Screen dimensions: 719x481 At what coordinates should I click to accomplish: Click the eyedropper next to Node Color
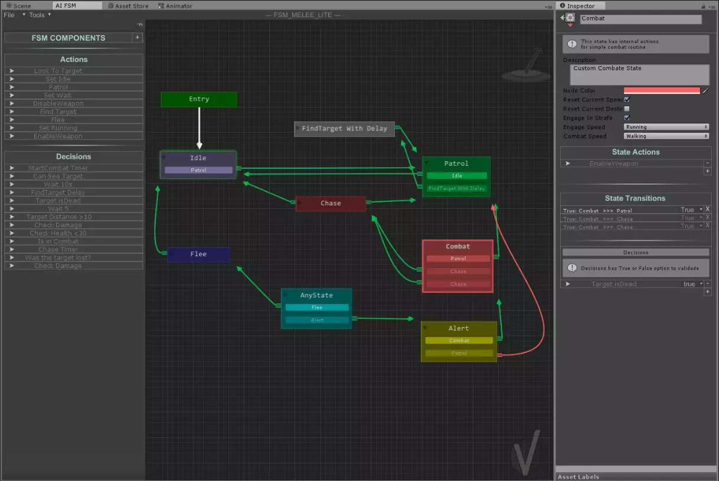pos(705,90)
